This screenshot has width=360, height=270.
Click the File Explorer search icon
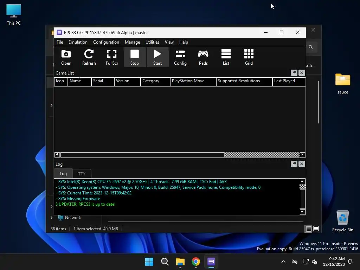[311, 47]
